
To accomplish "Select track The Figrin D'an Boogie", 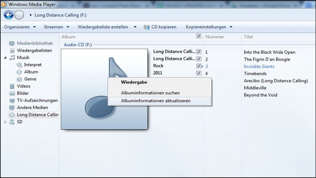I will click(x=267, y=59).
